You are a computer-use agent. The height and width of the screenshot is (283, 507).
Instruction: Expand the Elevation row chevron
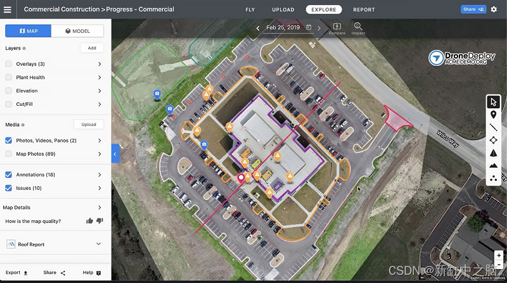click(x=99, y=91)
